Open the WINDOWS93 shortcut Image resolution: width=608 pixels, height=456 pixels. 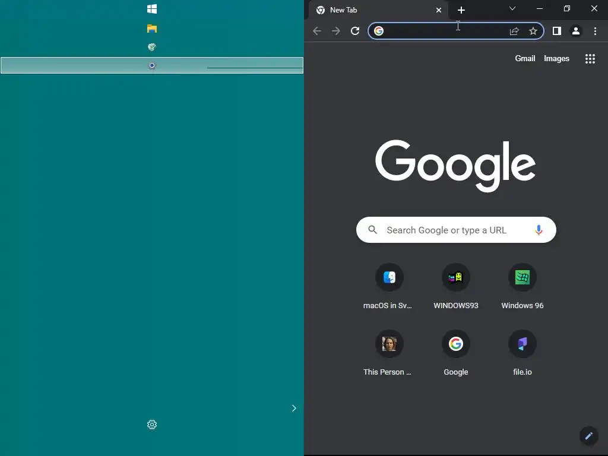(456, 287)
